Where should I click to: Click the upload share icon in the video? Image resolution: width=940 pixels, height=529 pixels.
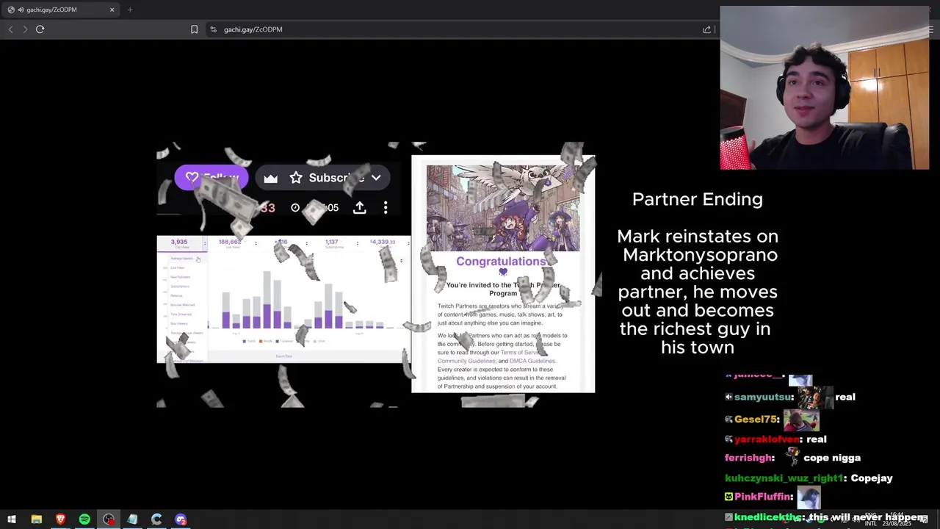(359, 208)
